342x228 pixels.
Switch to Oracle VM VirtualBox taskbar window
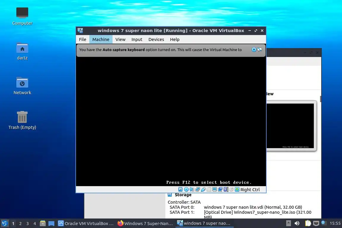[x=86, y=224]
